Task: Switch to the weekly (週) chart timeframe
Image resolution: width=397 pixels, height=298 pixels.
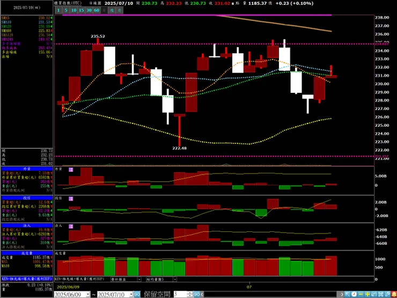Action: click(112, 10)
